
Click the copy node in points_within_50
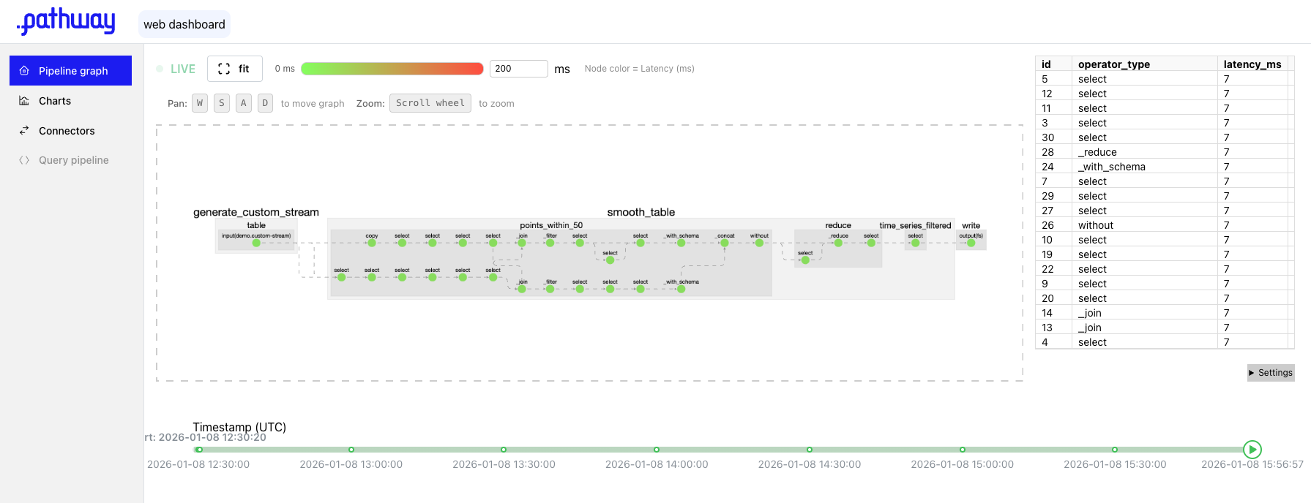[x=372, y=243]
